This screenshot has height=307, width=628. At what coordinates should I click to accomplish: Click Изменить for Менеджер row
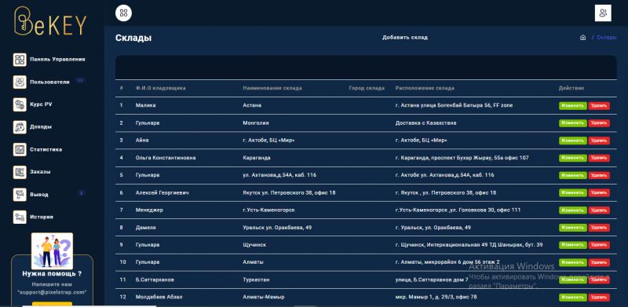click(x=573, y=210)
